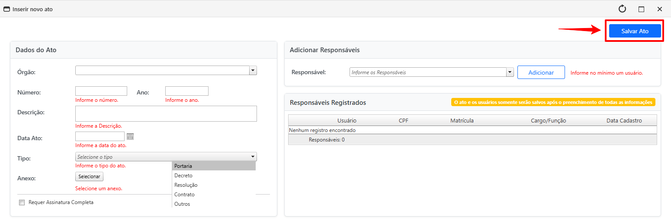Image resolution: width=671 pixels, height=220 pixels.
Task: Focus the Número input field
Action: point(101,91)
